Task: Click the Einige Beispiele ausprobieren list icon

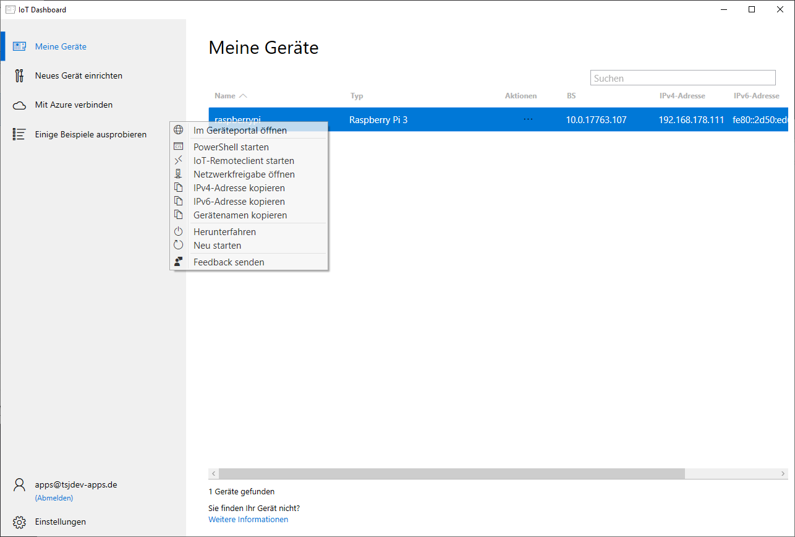Action: [19, 134]
